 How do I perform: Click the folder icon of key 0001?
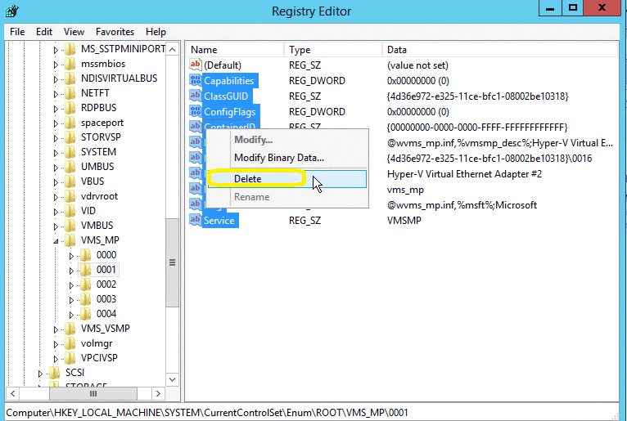[x=85, y=270]
